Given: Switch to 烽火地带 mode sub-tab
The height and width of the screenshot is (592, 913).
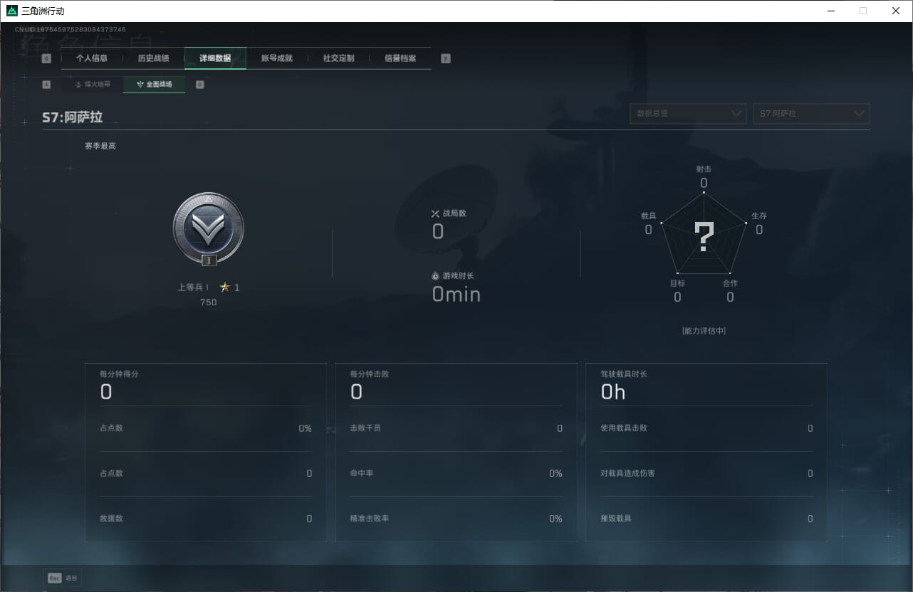Looking at the screenshot, I should pos(93,84).
